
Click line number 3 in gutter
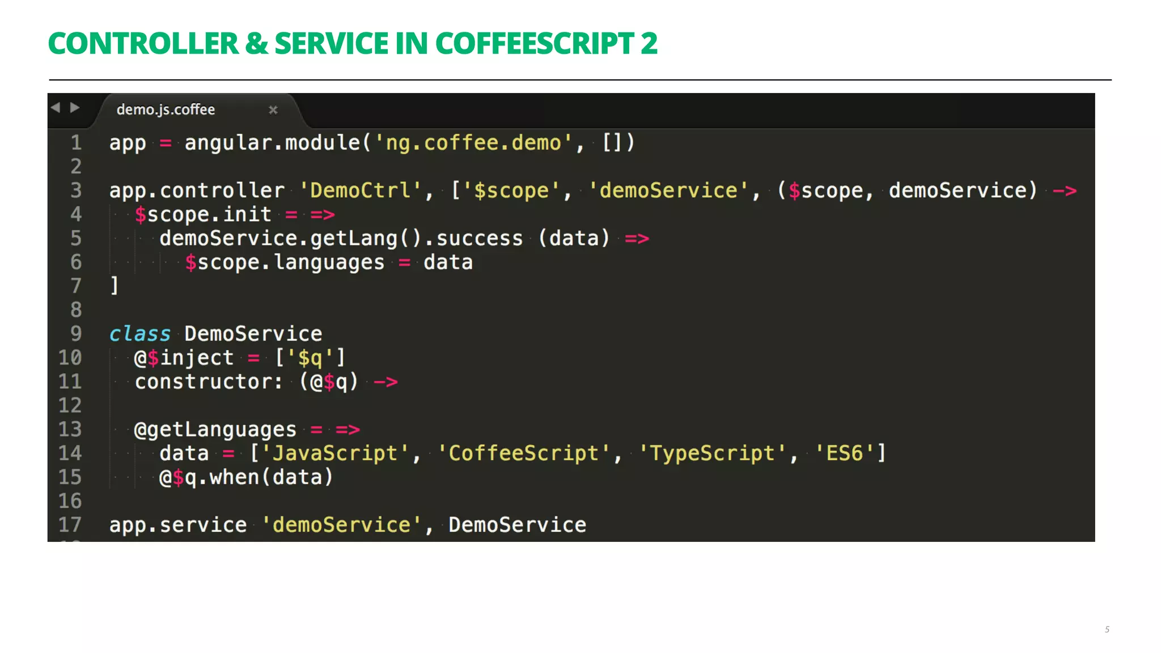pos(75,190)
